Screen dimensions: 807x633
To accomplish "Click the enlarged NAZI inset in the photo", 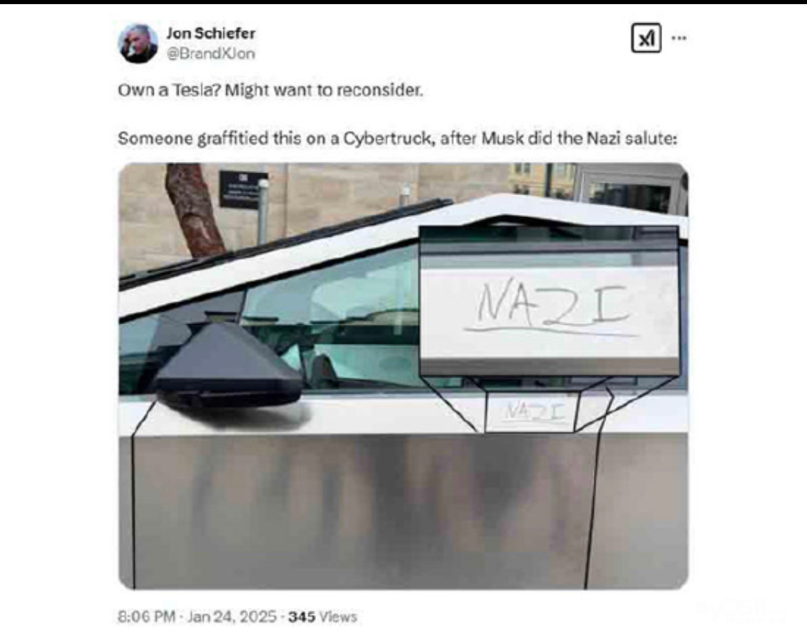I will coord(549,301).
